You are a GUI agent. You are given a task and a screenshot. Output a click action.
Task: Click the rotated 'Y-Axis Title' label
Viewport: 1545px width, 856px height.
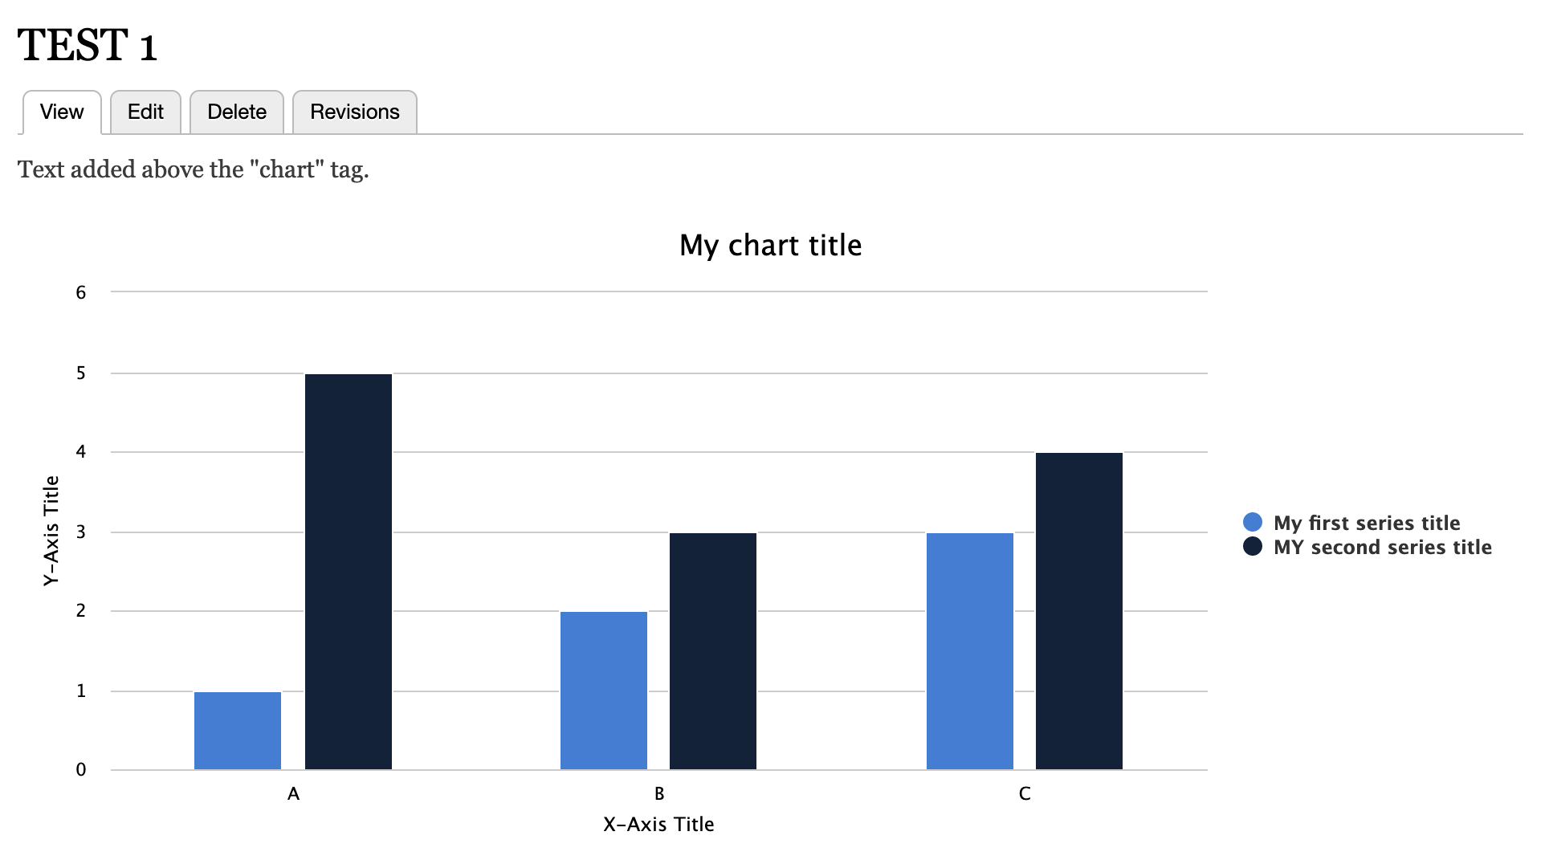[x=51, y=531]
